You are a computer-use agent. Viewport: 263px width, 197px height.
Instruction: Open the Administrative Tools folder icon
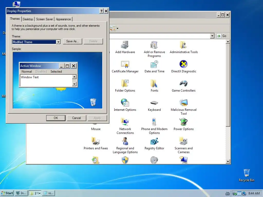183,45
